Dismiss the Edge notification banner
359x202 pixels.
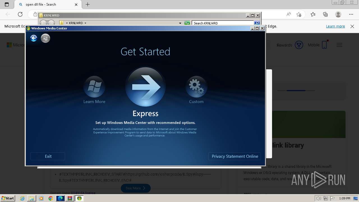tap(352, 26)
